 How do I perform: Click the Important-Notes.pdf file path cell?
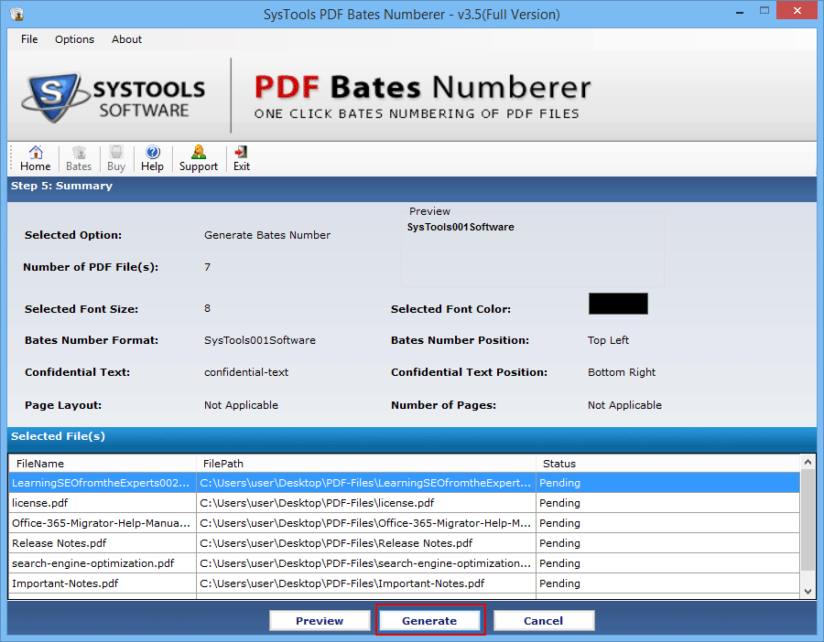click(x=366, y=583)
